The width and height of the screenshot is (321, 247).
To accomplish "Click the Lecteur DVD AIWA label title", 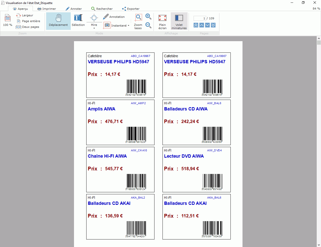I will (x=184, y=156).
